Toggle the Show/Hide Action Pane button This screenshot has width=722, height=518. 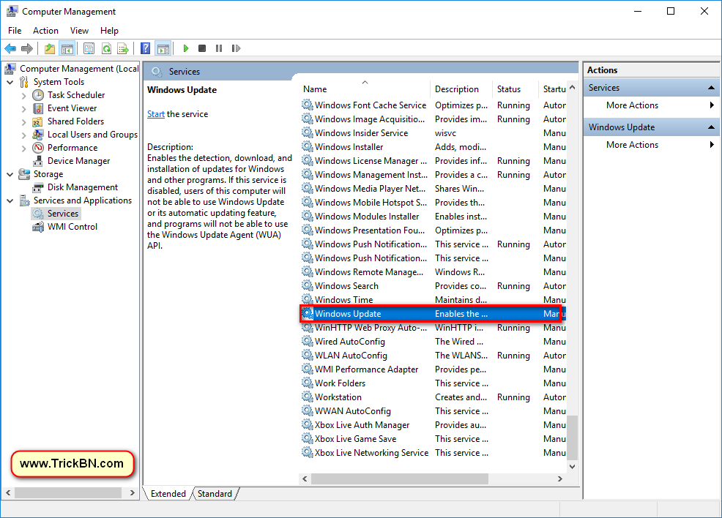pos(163,48)
